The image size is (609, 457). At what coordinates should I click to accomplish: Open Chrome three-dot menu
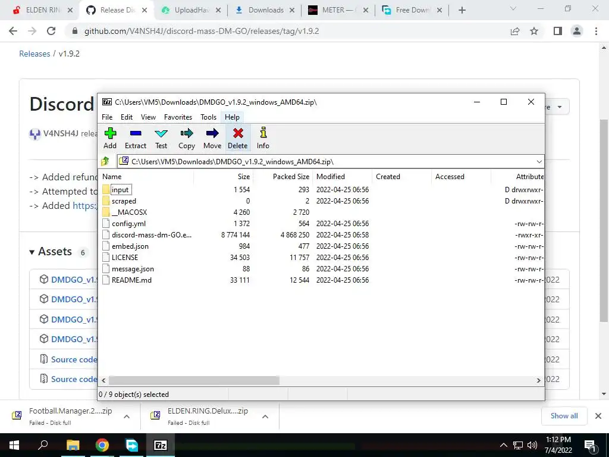(x=596, y=31)
